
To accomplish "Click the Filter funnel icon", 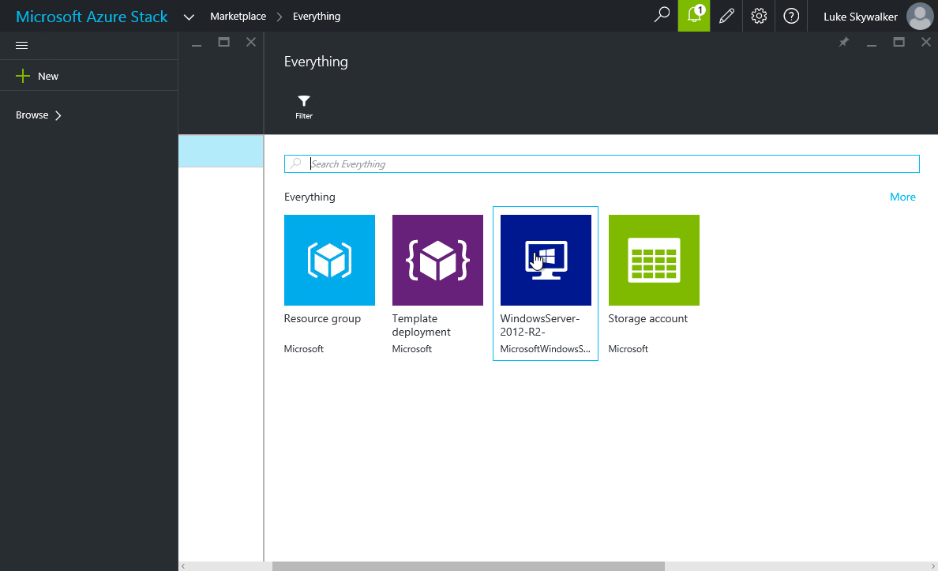I will [304, 100].
